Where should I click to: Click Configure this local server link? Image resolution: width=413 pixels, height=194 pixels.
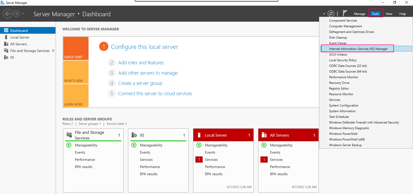coord(144,47)
